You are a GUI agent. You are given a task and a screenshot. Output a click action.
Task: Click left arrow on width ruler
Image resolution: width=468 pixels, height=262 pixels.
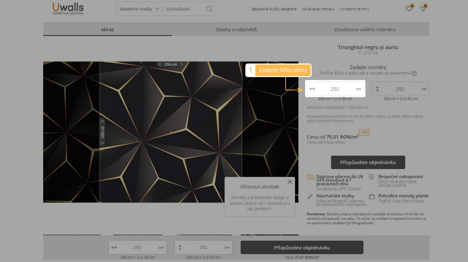[x=160, y=64]
